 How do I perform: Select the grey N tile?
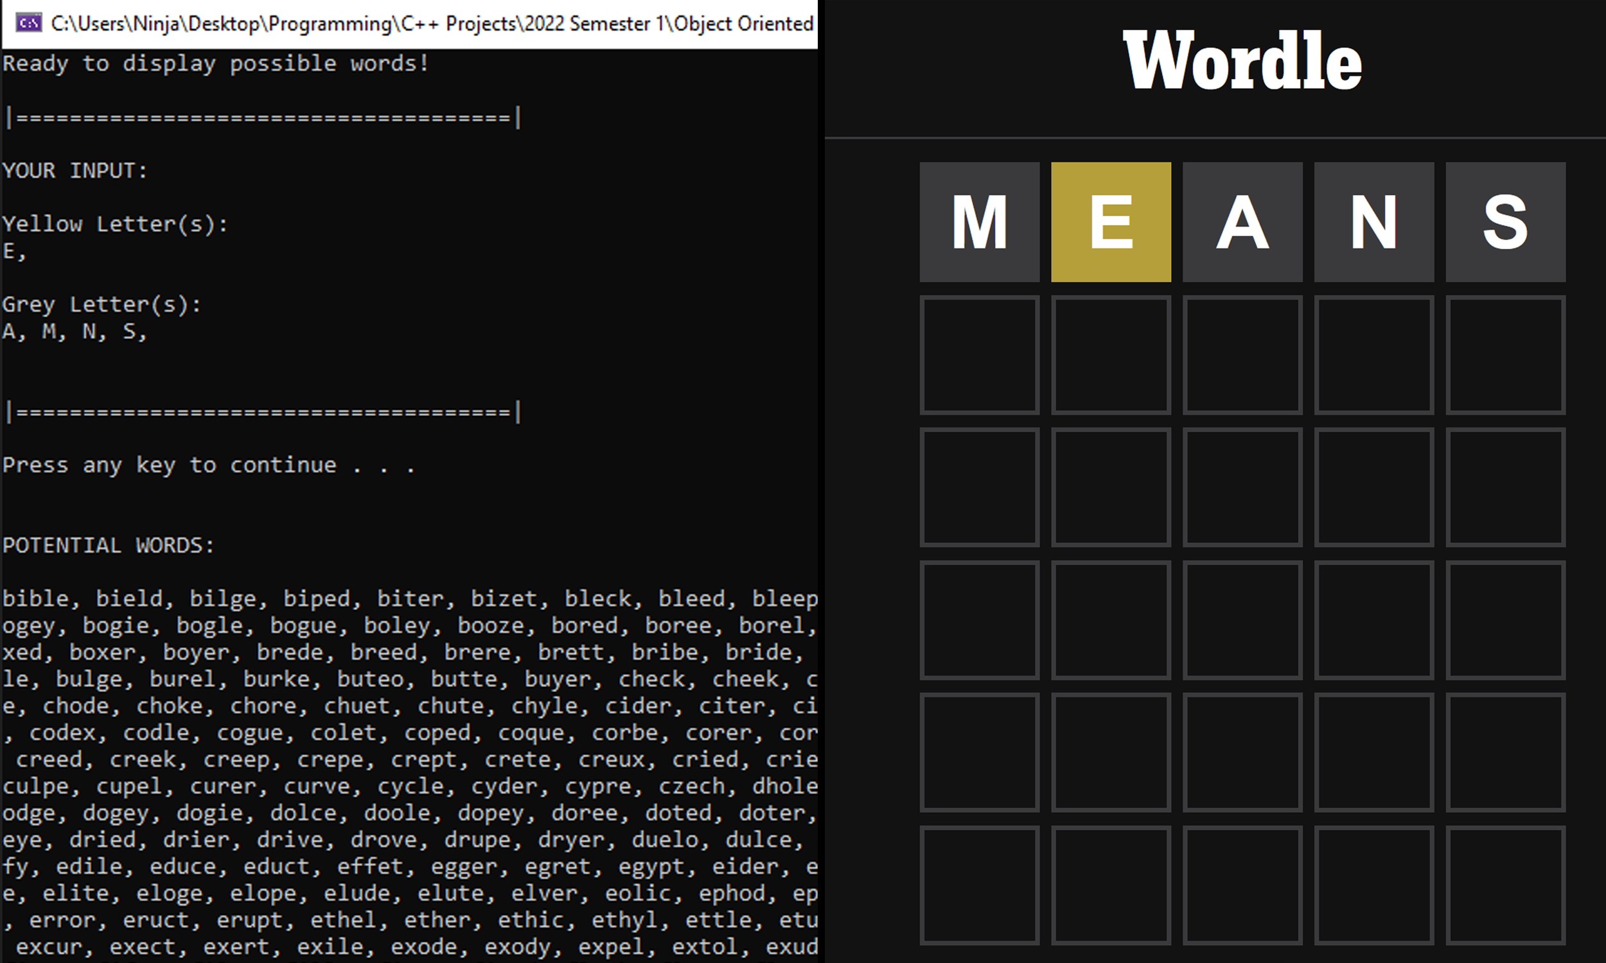tap(1374, 222)
